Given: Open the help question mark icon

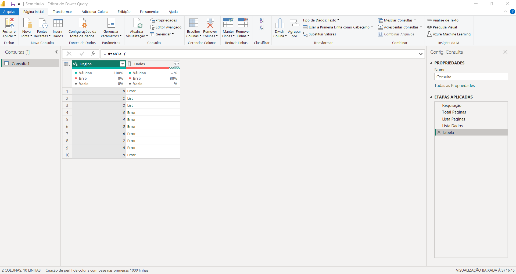Looking at the screenshot, I should [x=513, y=12].
